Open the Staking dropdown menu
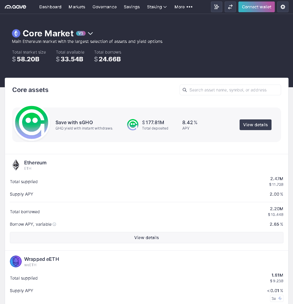 click(x=157, y=7)
